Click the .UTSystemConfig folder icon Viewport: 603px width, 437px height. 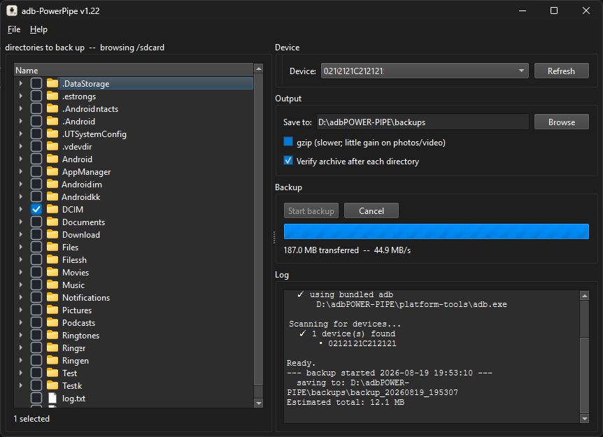(52, 134)
